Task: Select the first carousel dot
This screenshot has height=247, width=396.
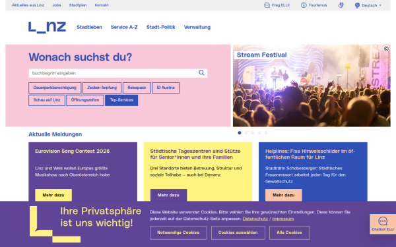Action: pos(240,133)
